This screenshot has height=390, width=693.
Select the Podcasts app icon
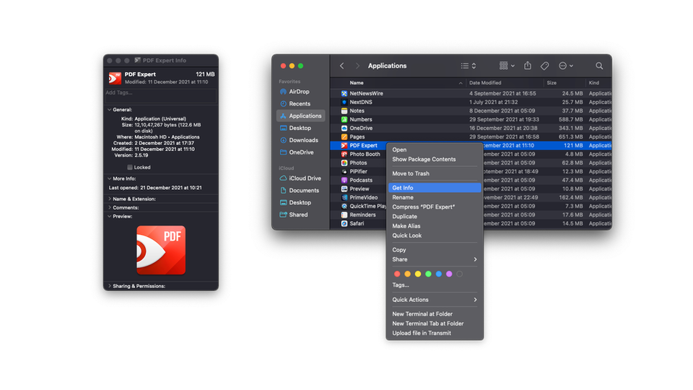click(x=344, y=181)
